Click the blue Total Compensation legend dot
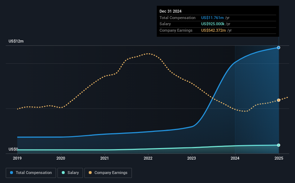295x183 pixels. (x=11, y=173)
